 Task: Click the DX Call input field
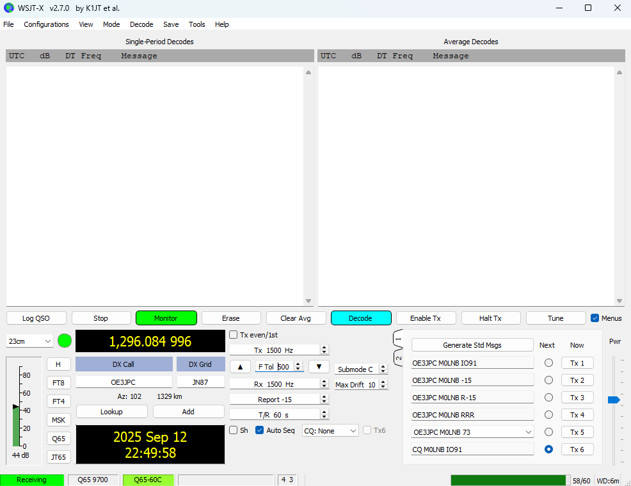(x=124, y=382)
